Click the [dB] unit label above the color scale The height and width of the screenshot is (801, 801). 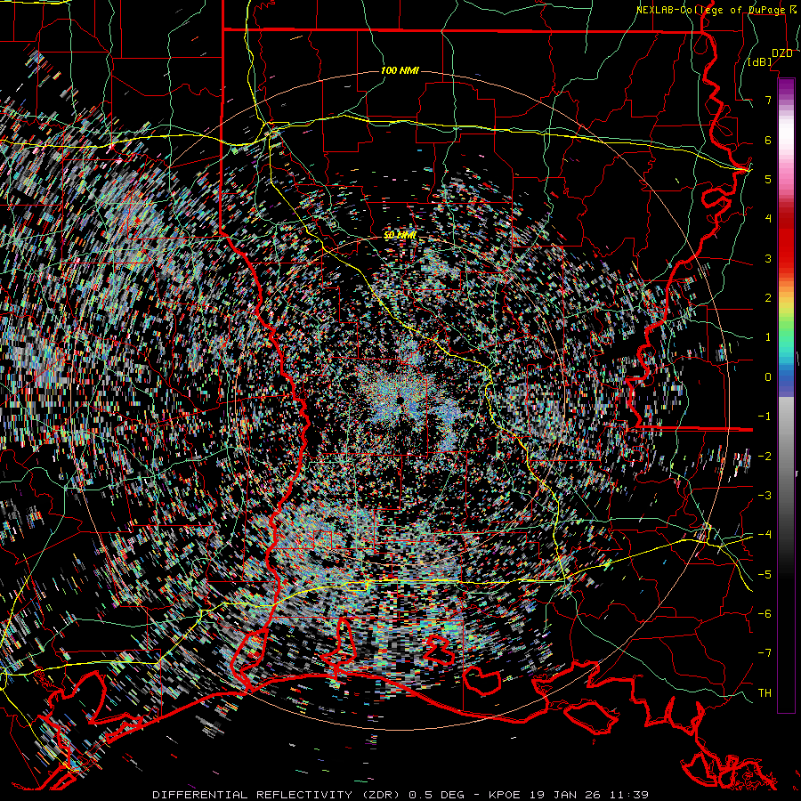(x=760, y=61)
